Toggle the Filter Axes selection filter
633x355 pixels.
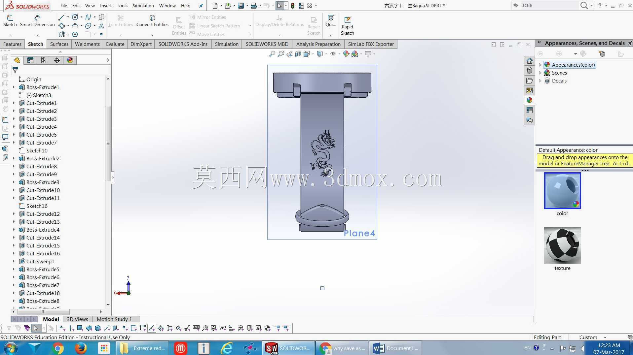coord(107,328)
